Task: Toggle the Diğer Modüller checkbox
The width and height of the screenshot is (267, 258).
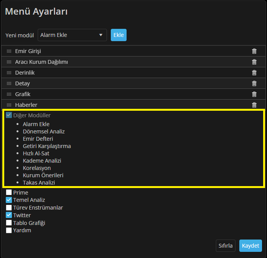Action: point(9,115)
